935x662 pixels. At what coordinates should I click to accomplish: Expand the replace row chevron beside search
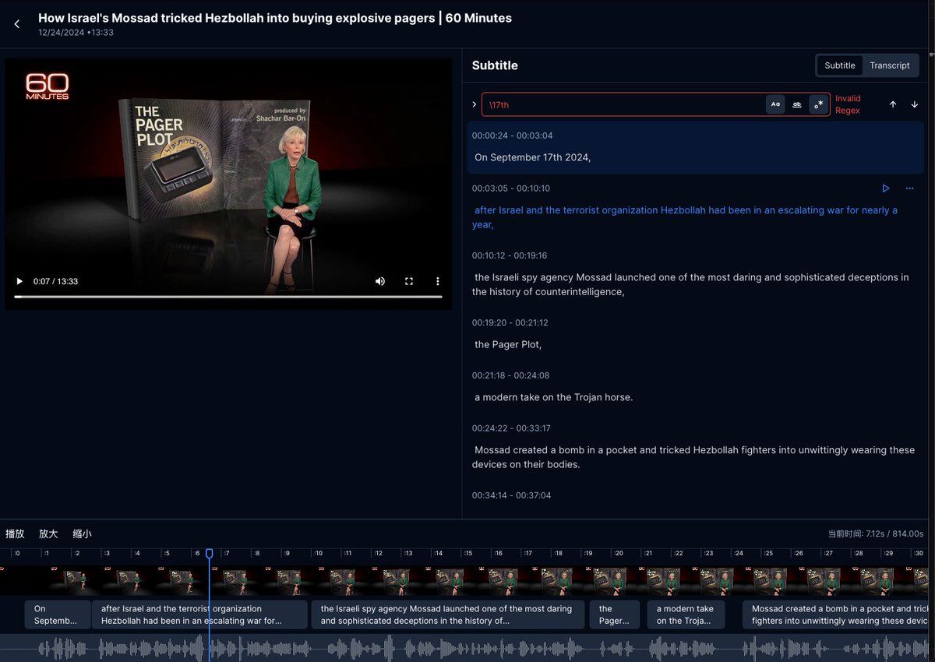(x=474, y=104)
